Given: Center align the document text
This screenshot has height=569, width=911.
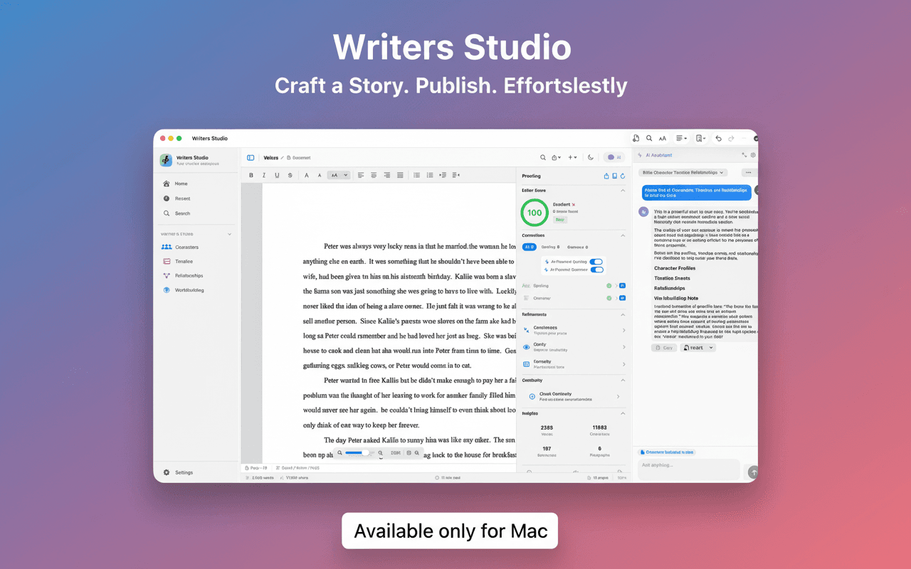Looking at the screenshot, I should pos(374,175).
